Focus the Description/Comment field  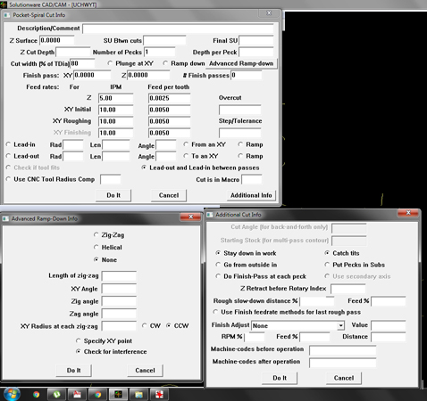click(x=178, y=29)
